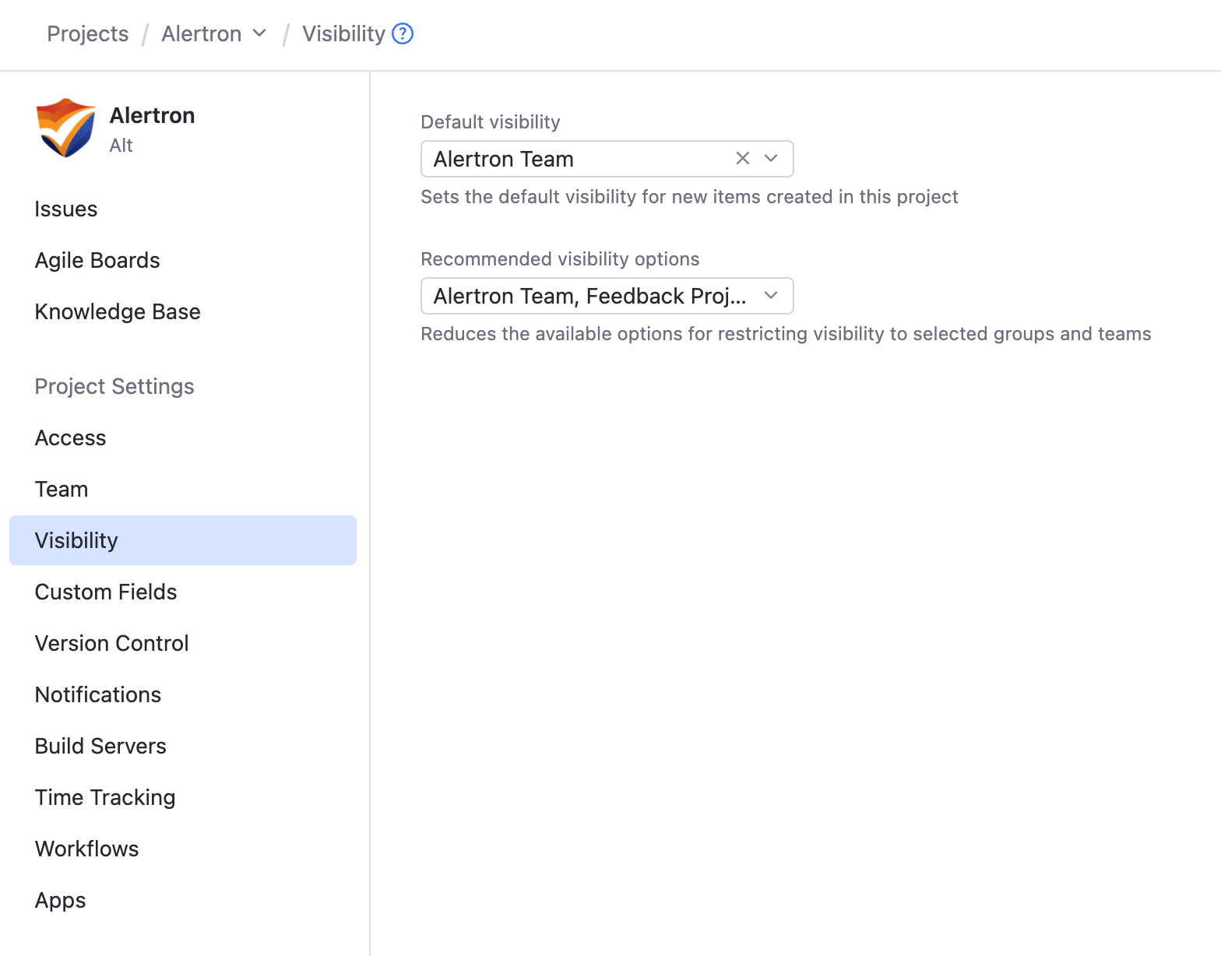The height and width of the screenshot is (956, 1221).
Task: Clear the Default visibility selection with X
Action: pyautogui.click(x=743, y=159)
